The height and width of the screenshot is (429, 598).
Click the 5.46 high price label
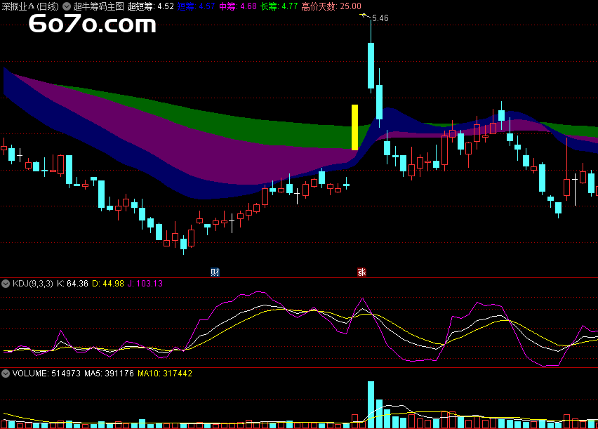click(380, 18)
